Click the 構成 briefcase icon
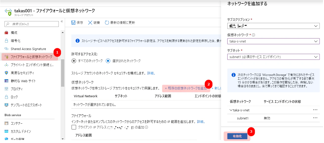This screenshot has height=143, width=324. pos(7,33)
